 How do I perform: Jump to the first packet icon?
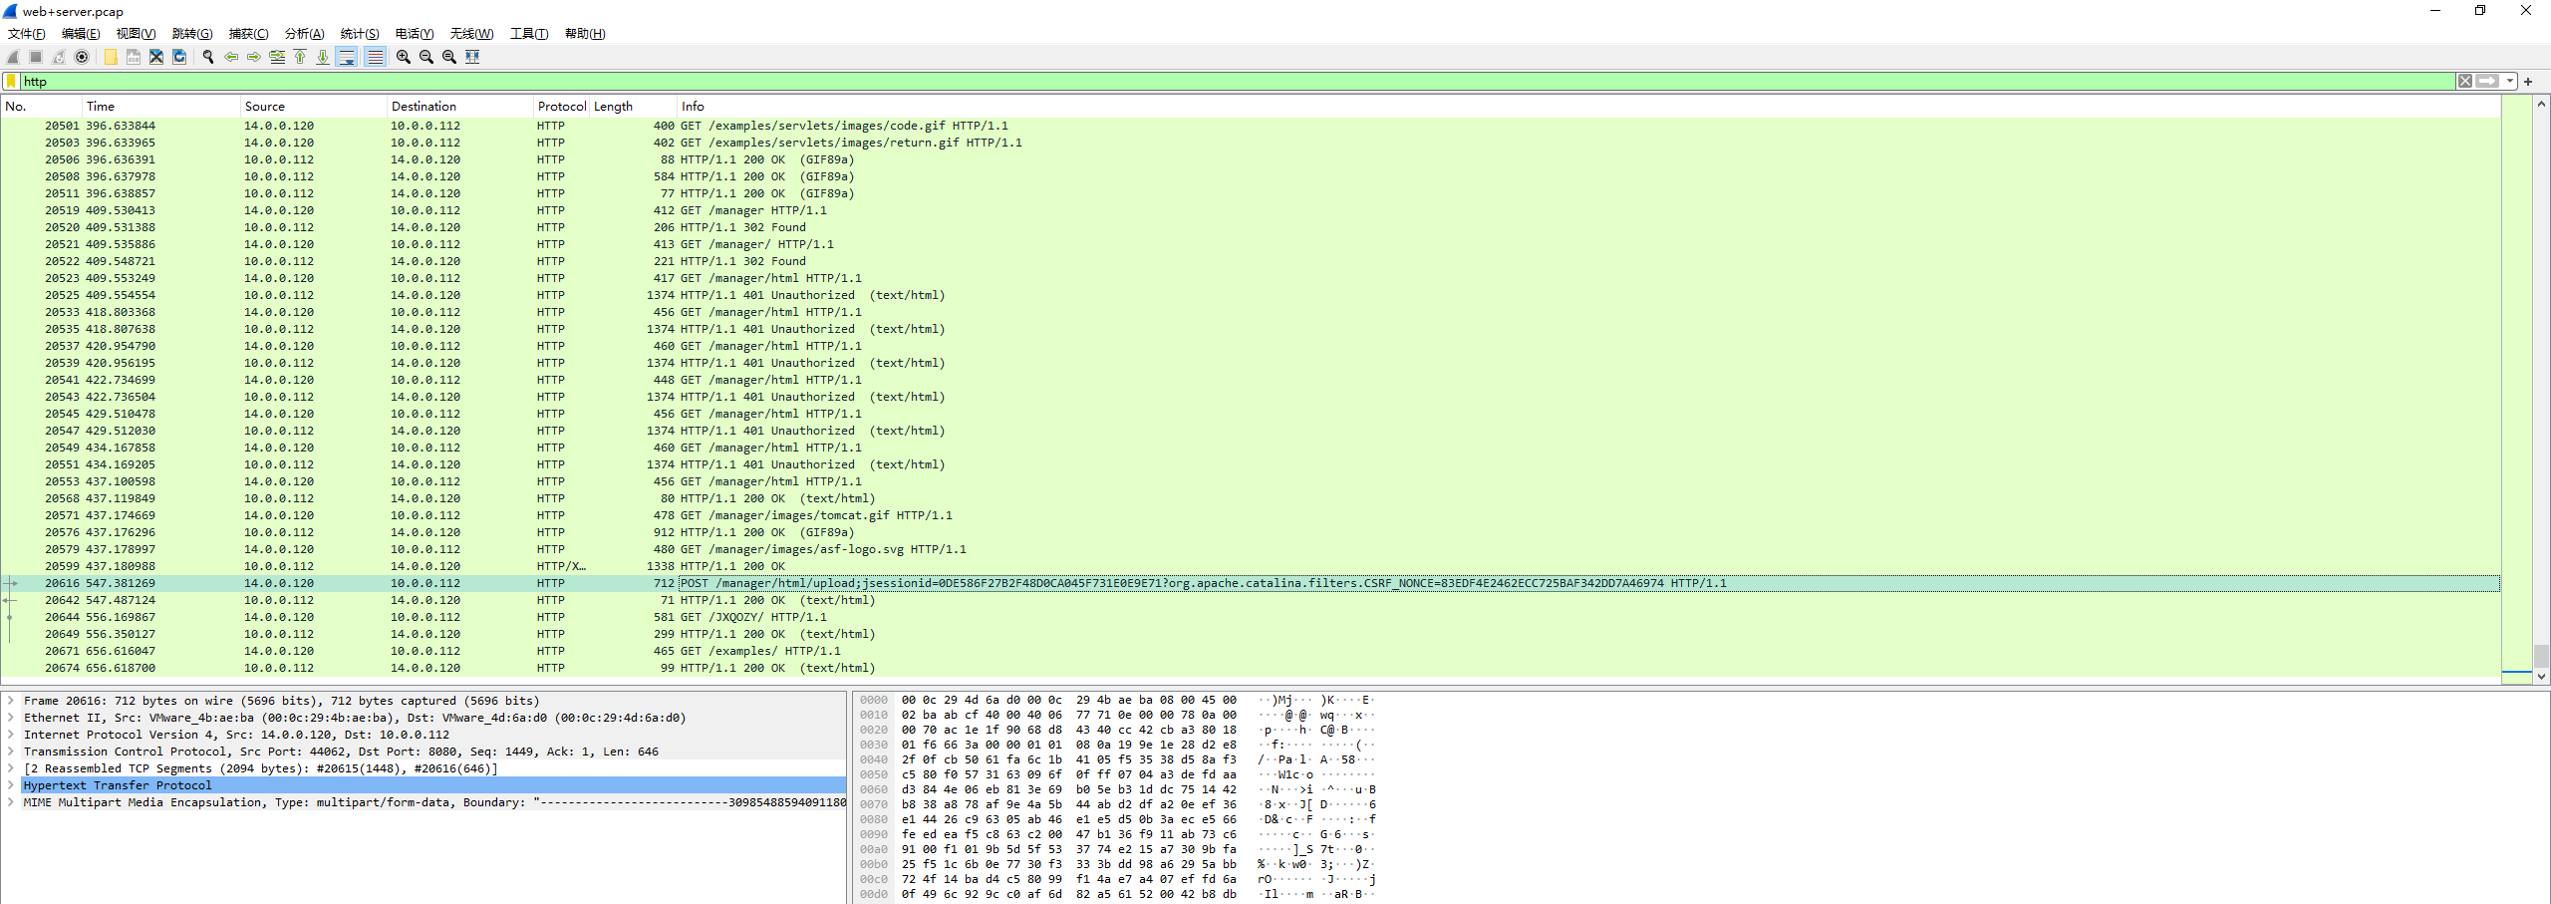[x=300, y=57]
